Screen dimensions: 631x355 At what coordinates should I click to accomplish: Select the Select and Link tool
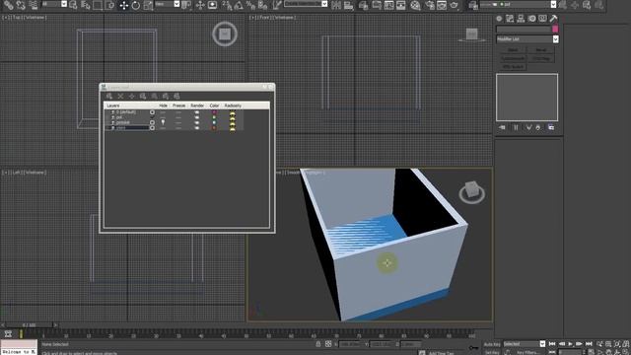9,5
